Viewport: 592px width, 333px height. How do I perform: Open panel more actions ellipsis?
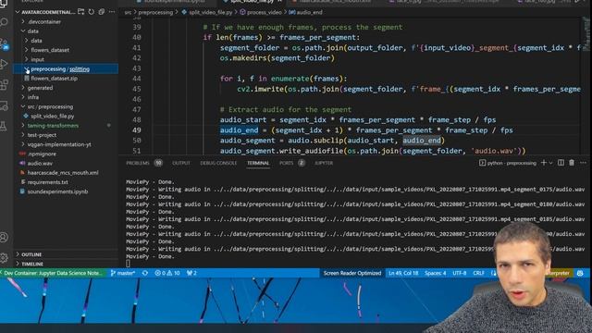[x=583, y=163]
